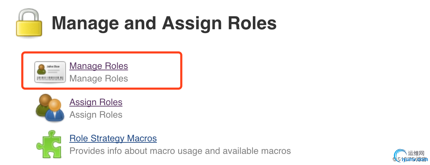The width and height of the screenshot is (430, 165).
Task: Click the yellow padlock icon beside the heading
Action: coord(29,24)
